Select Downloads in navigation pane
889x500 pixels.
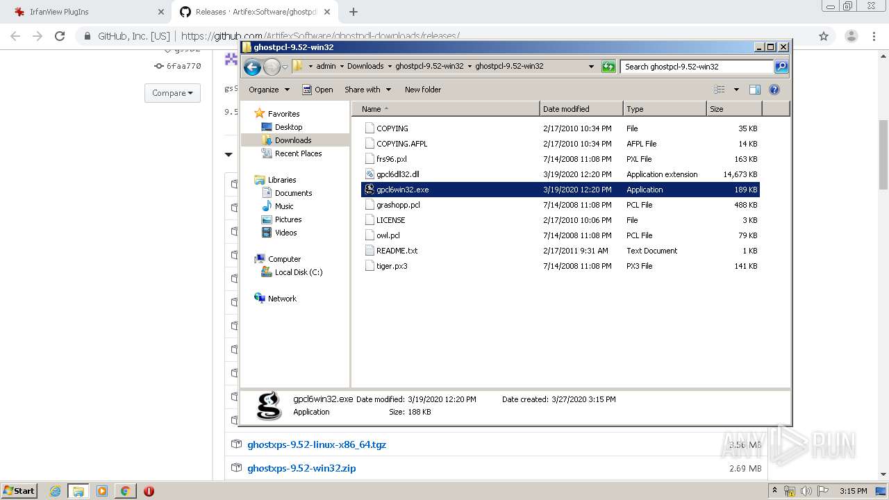pos(294,140)
